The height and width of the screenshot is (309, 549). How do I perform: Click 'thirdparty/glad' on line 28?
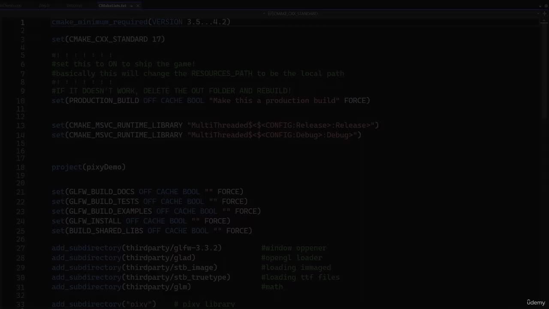[x=159, y=257]
